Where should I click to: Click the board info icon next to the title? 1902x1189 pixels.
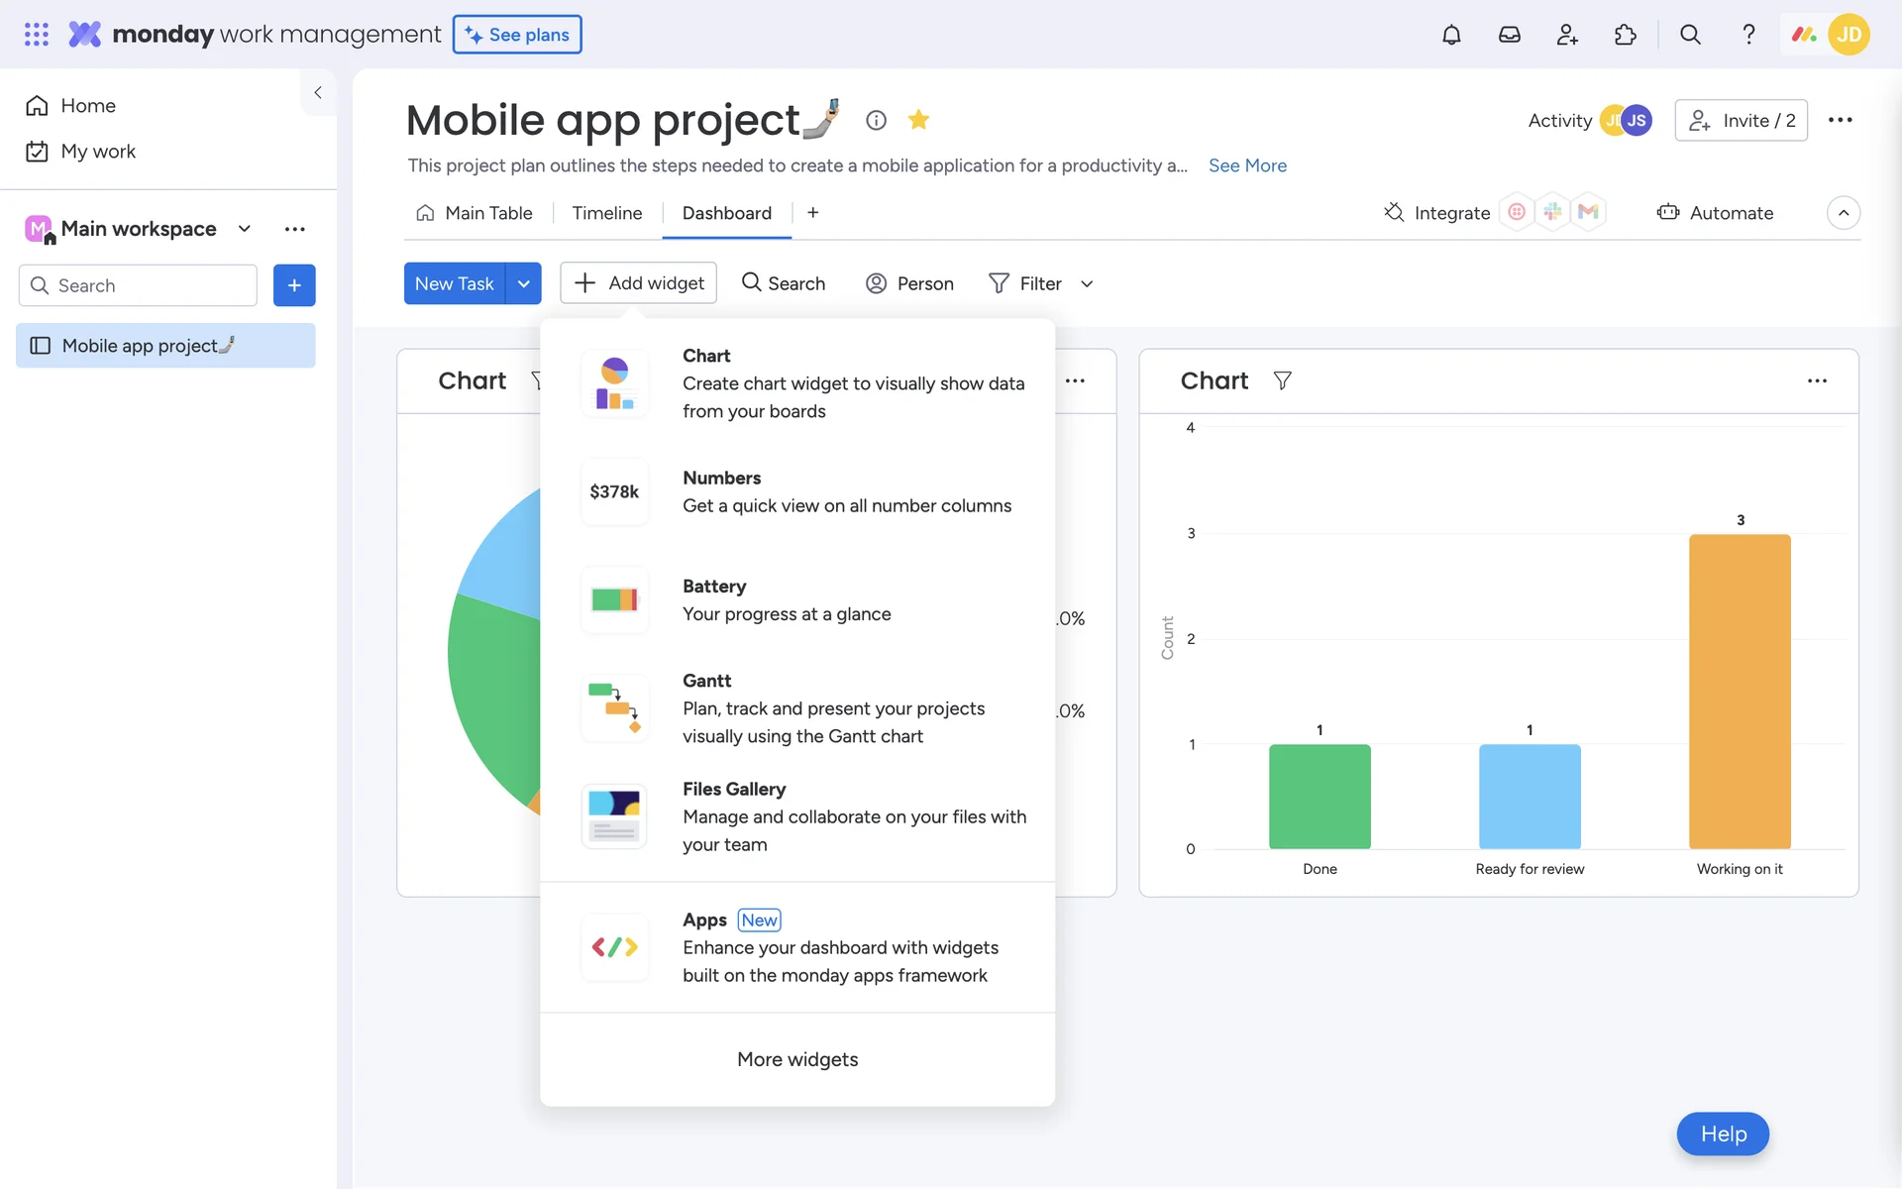pyautogui.click(x=876, y=120)
